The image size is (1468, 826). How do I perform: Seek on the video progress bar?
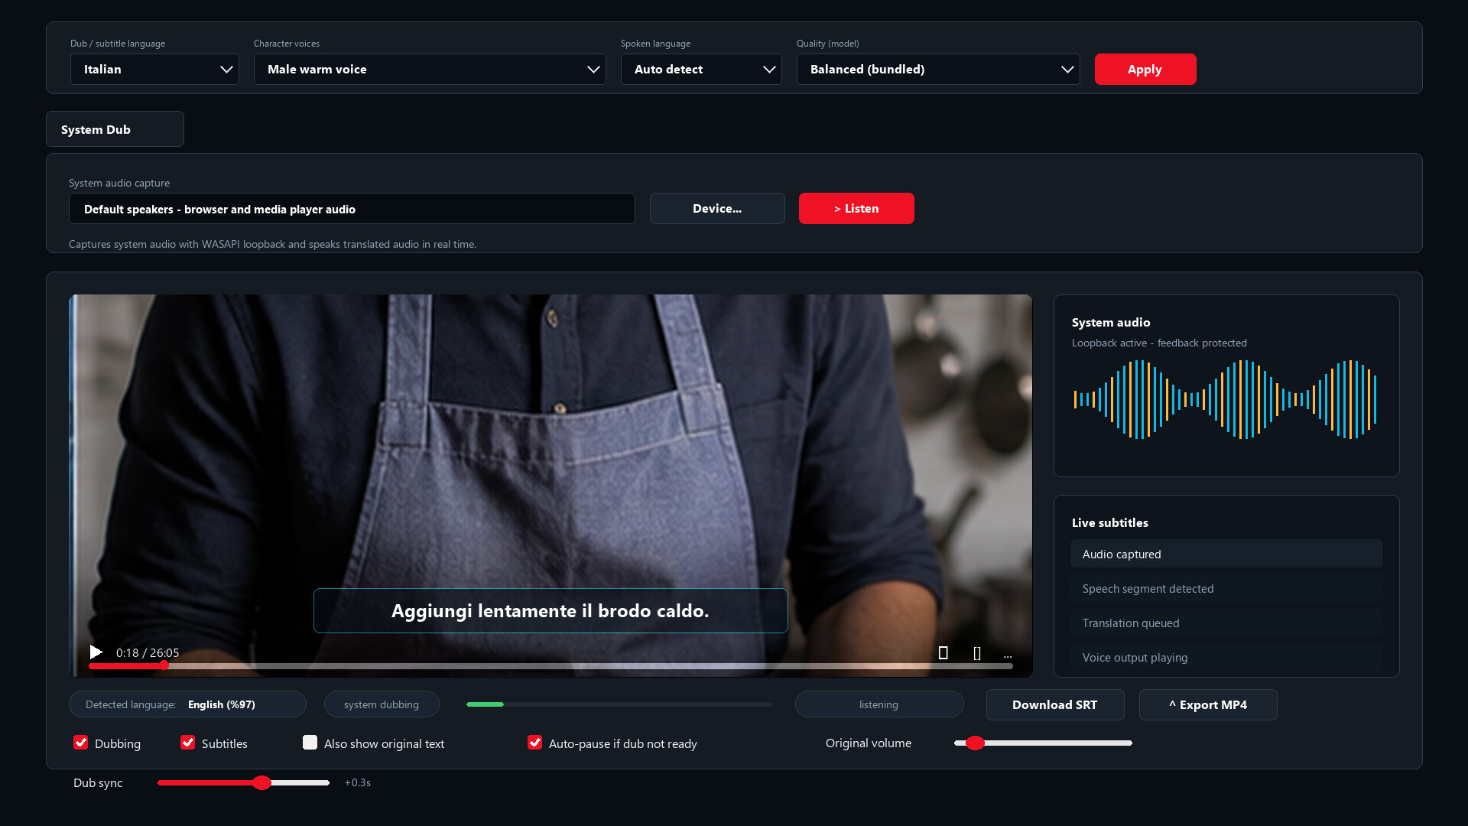(550, 666)
